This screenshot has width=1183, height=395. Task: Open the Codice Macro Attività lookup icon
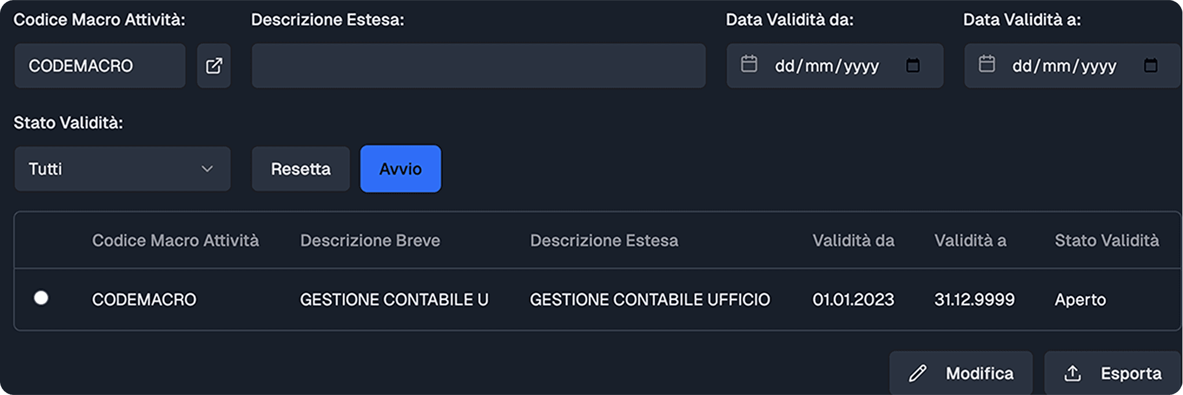click(214, 66)
